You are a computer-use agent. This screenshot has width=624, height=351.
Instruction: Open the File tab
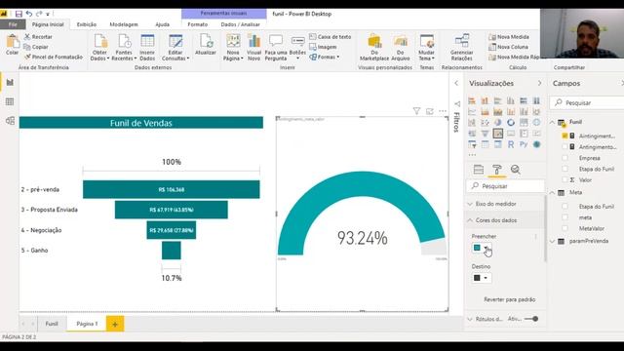(x=13, y=24)
